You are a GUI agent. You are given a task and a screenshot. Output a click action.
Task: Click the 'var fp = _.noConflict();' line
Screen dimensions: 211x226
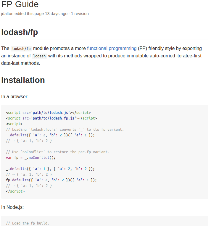coord(31,158)
